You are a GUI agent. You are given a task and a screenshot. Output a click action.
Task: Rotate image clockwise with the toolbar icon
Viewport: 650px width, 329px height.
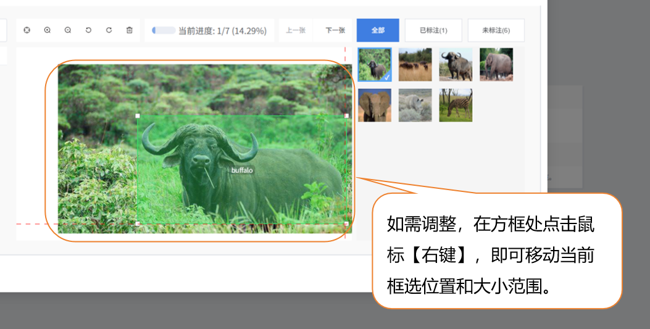(x=109, y=30)
